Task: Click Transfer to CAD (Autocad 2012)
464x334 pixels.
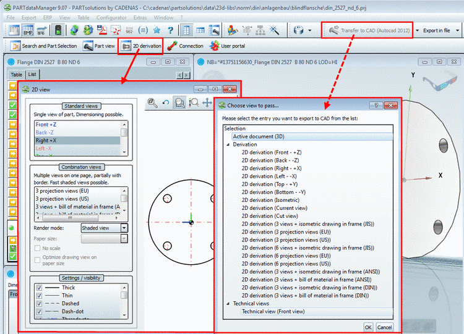Action: [369, 30]
